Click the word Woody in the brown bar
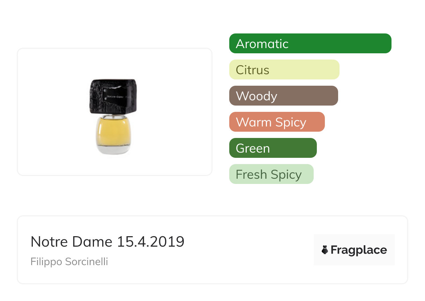 click(256, 96)
